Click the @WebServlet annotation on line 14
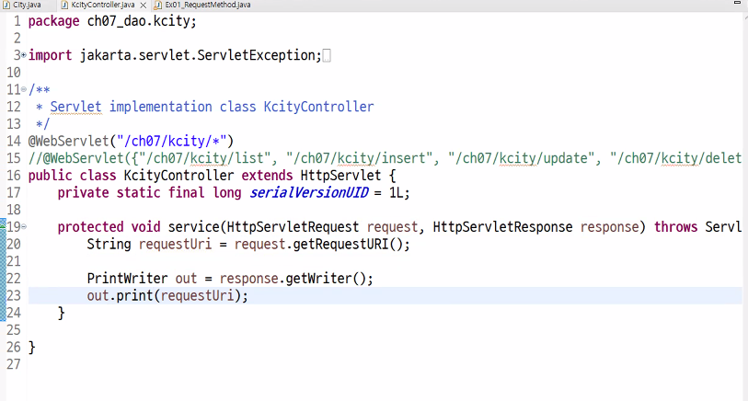748x401 pixels. click(69, 141)
